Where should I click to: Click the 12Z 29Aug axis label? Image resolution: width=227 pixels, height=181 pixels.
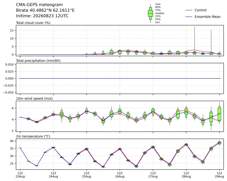[220, 175]
